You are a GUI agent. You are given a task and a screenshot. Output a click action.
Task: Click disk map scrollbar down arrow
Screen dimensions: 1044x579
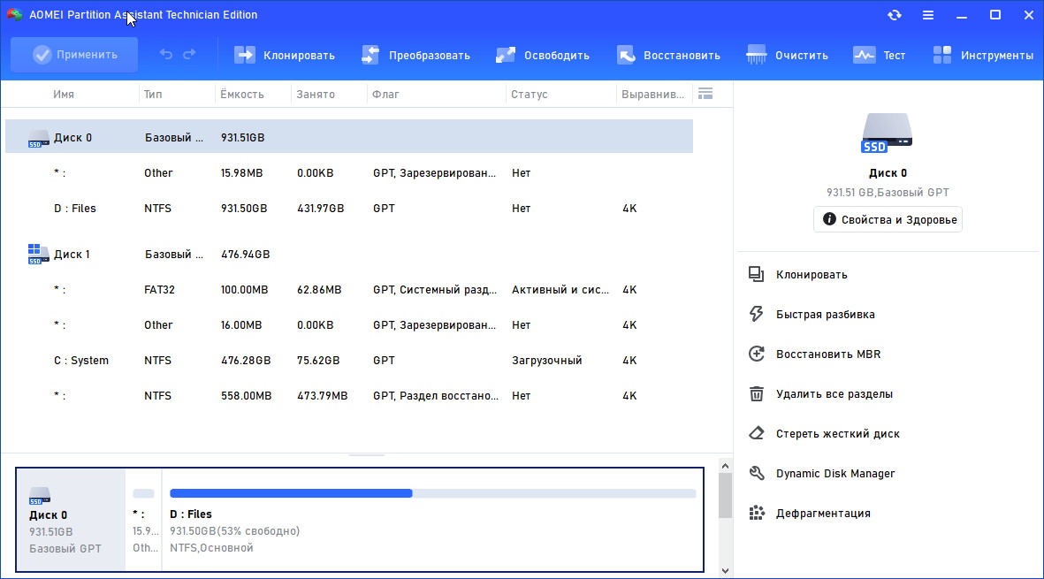725,570
